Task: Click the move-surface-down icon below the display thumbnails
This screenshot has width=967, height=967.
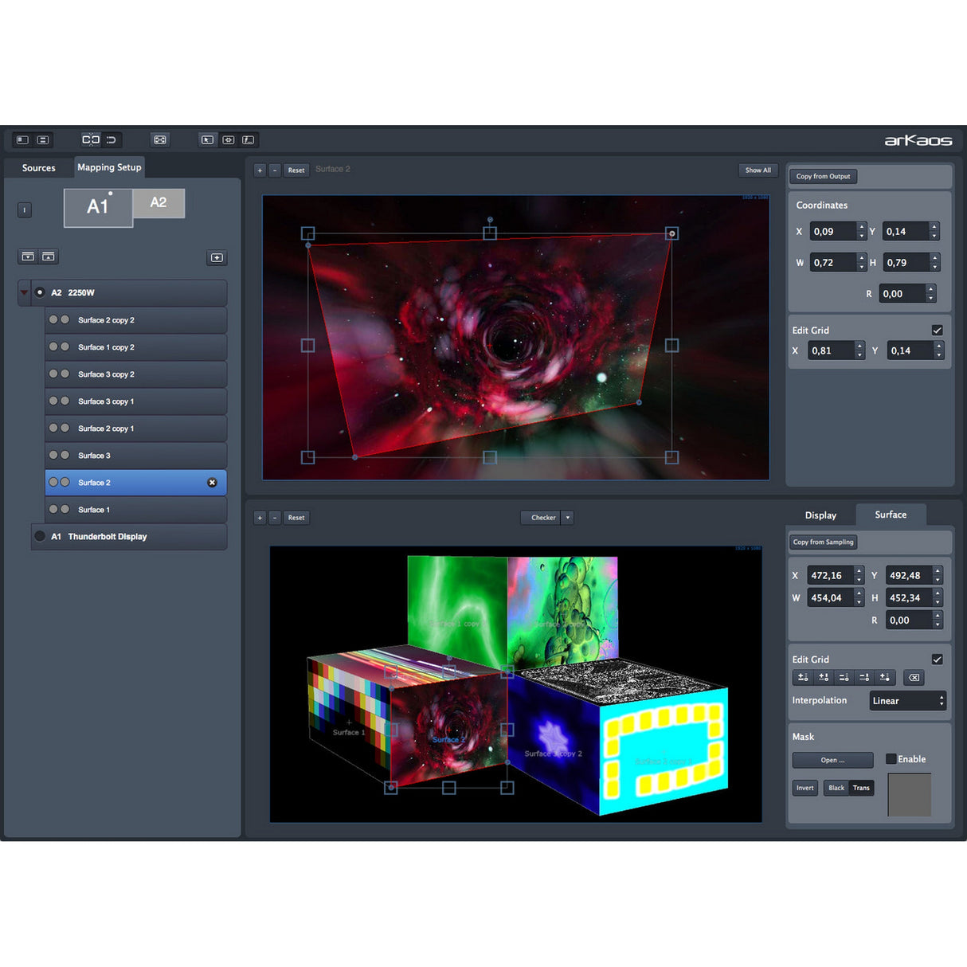Action: (x=27, y=256)
